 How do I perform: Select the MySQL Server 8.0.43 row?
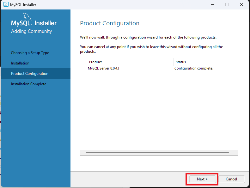pos(159,68)
